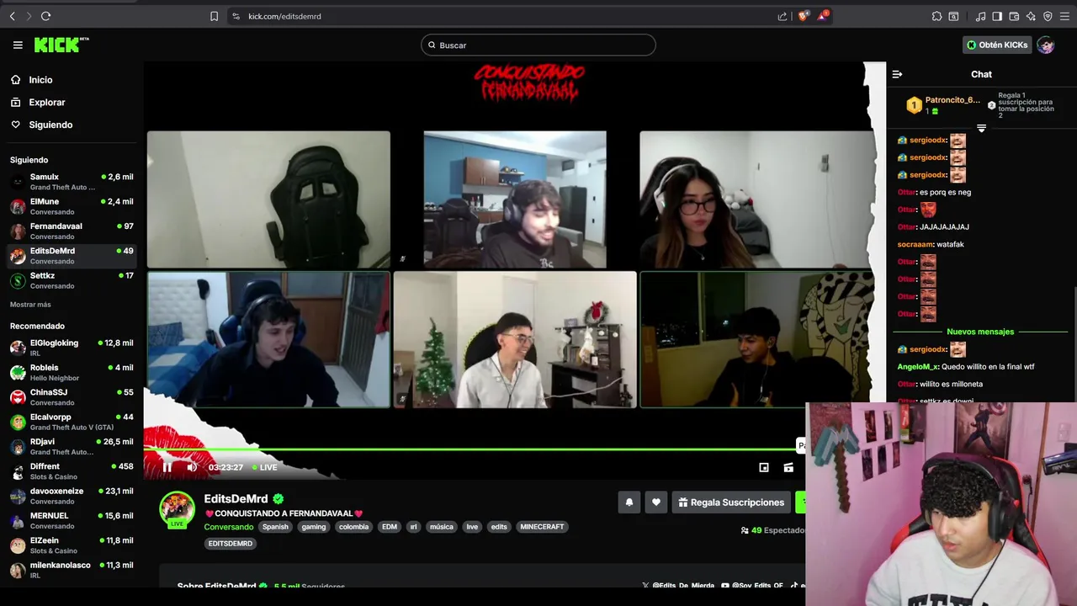This screenshot has width=1077, height=606.
Task: Open Brave Shields icon
Action: (x=803, y=16)
